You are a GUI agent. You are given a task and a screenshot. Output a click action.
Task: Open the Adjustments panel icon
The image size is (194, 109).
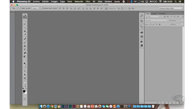(142, 42)
